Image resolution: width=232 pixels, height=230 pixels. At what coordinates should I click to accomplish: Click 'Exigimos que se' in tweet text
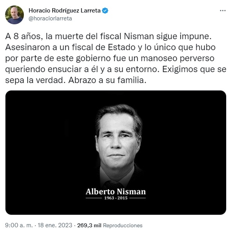coord(194,69)
